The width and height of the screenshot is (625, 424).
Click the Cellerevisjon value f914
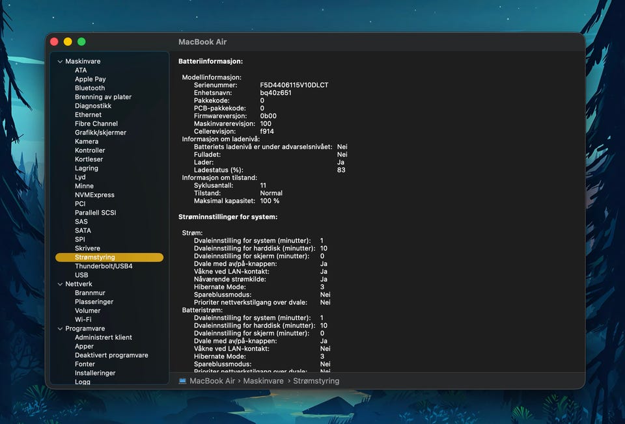[267, 131]
